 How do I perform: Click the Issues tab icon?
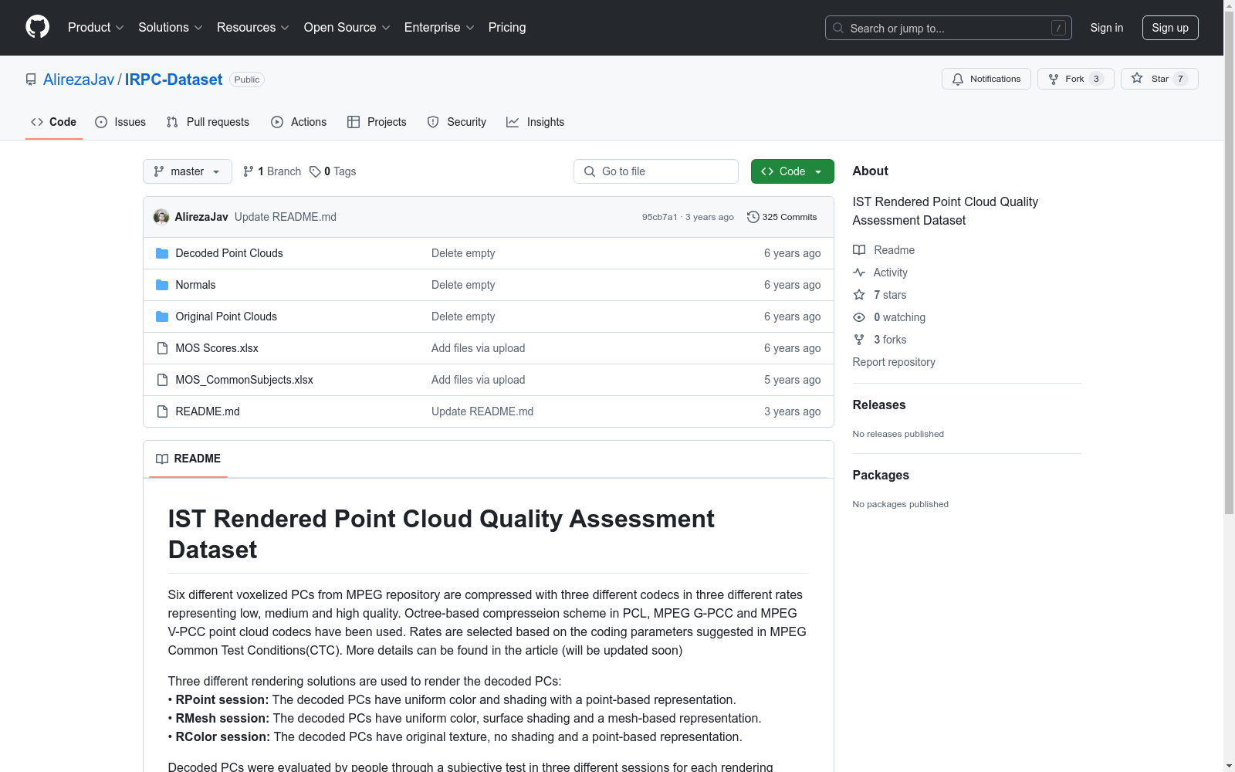(101, 122)
